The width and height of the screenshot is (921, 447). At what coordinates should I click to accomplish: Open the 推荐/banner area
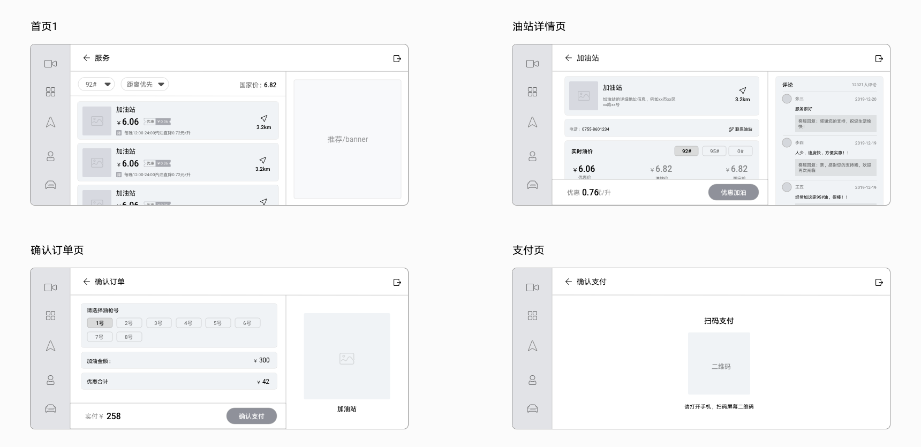pyautogui.click(x=348, y=139)
